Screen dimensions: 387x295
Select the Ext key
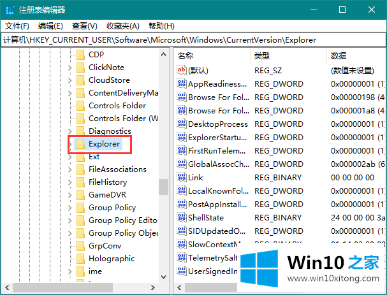coord(94,157)
